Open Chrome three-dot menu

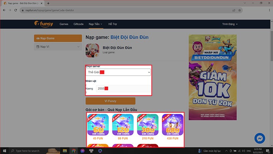[269, 10]
